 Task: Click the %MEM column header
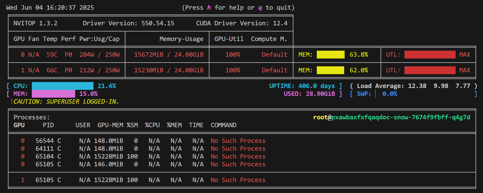pyautogui.click(x=174, y=125)
